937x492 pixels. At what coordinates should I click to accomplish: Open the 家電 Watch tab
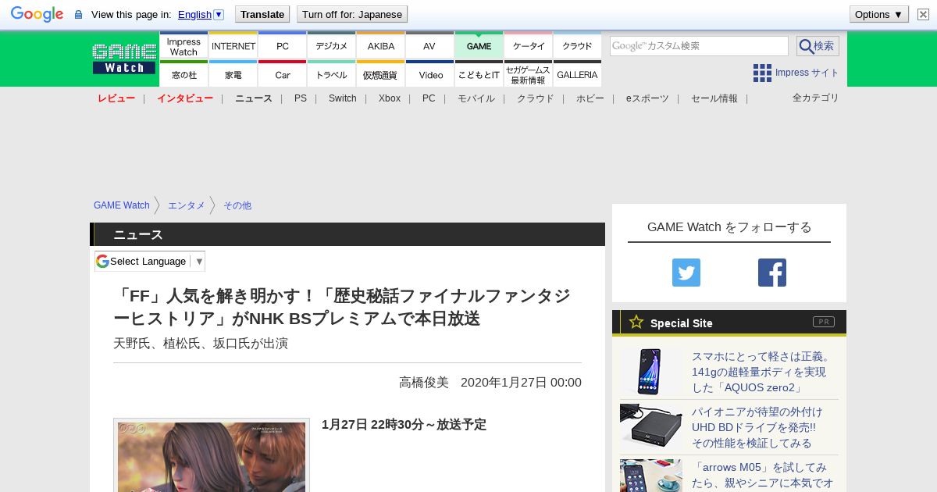click(233, 74)
